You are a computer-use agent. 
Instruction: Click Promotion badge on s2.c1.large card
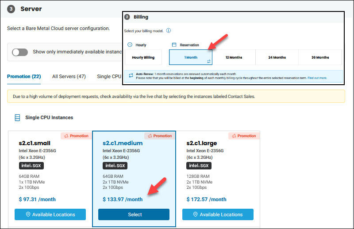tap(244, 136)
